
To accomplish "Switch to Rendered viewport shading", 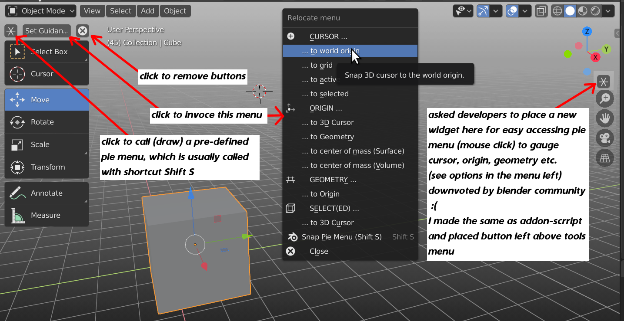I will [x=594, y=11].
